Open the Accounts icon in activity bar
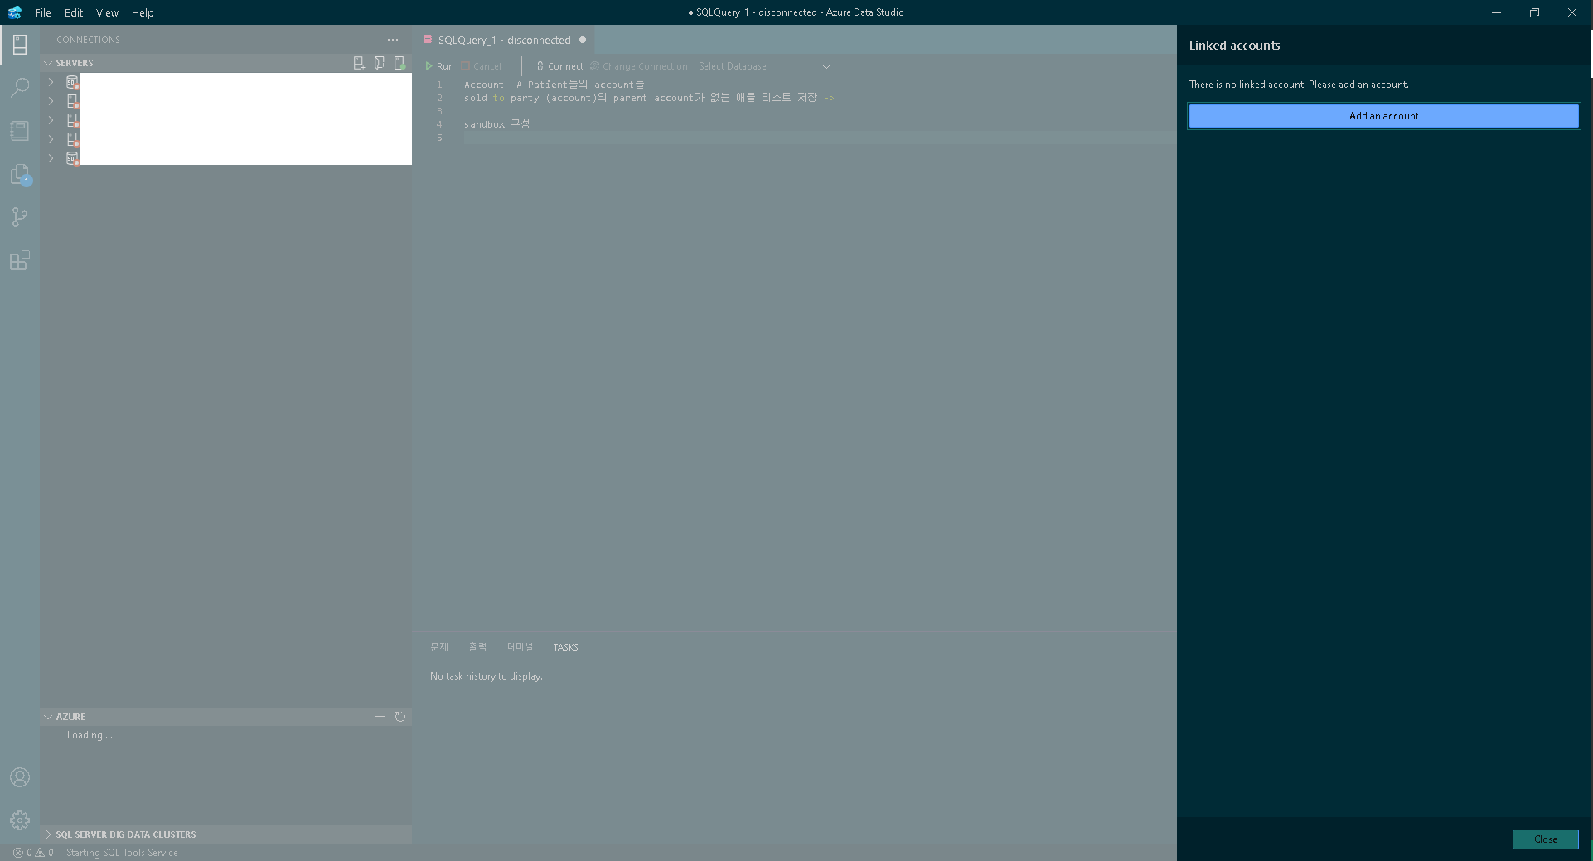Image resolution: width=1593 pixels, height=861 pixels. coord(20,777)
